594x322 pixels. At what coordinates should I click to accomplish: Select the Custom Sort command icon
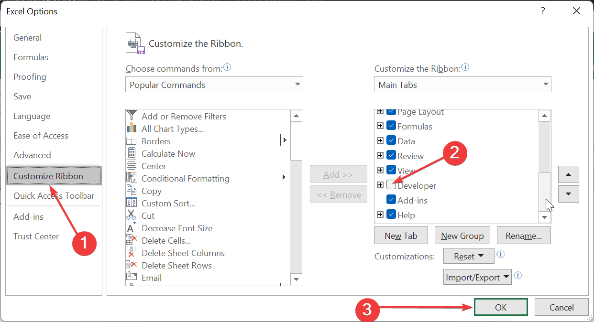coord(132,203)
